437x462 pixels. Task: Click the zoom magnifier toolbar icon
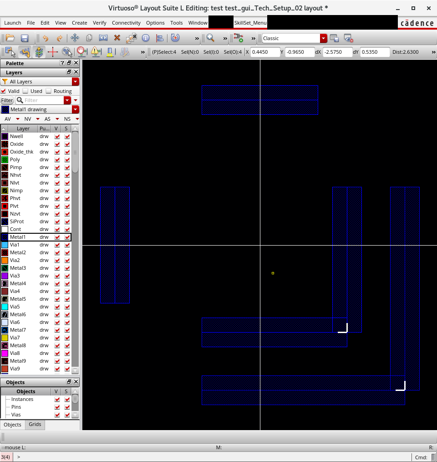click(210, 38)
